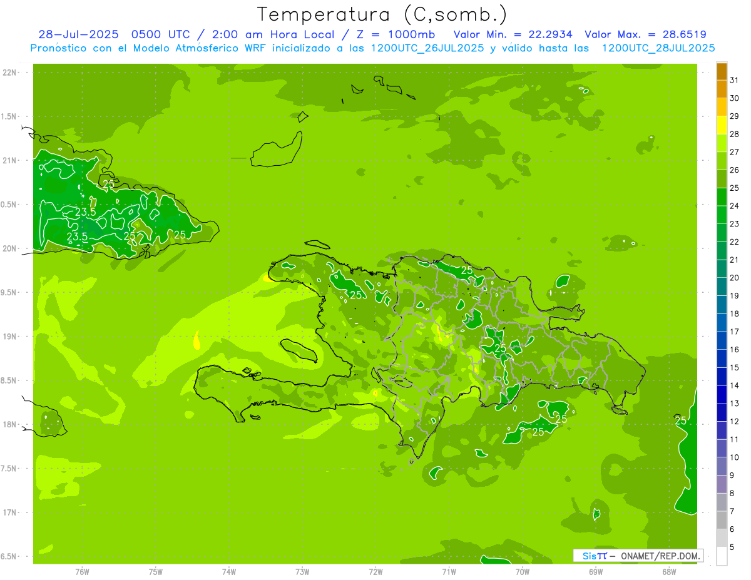Select the "Z = 1000mb" level text
751x580 pixels.
397,34
